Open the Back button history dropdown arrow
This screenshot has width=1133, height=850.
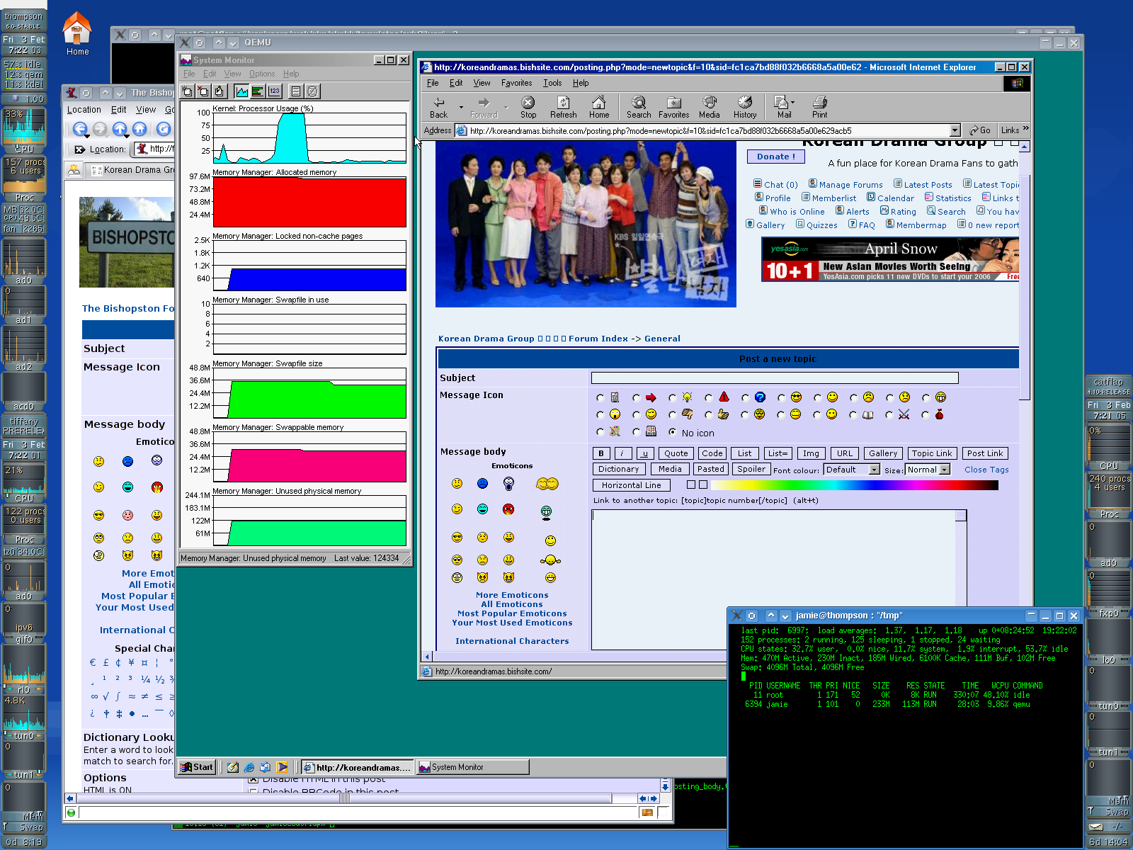click(x=461, y=108)
